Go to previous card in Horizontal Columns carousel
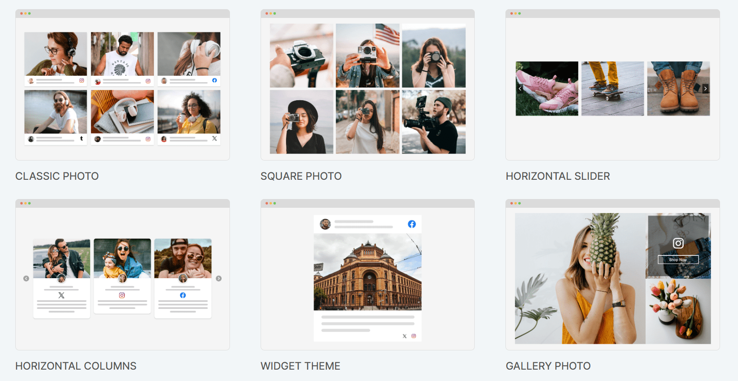 tap(26, 279)
